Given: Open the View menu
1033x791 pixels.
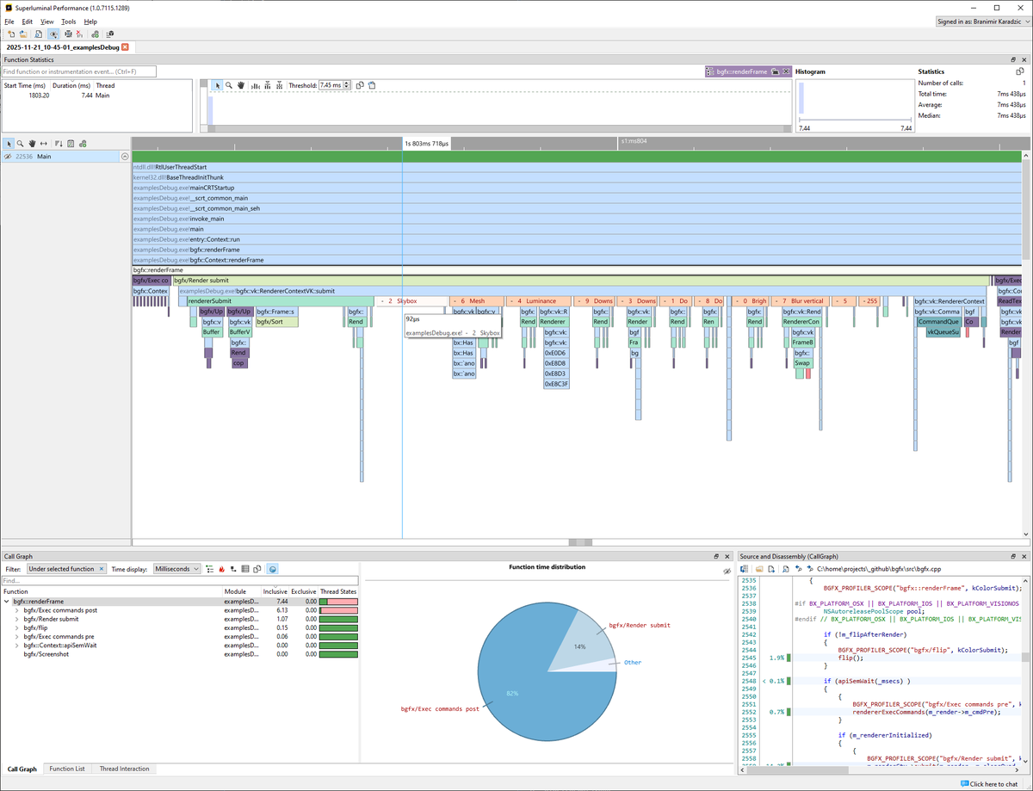Looking at the screenshot, I should point(46,22).
